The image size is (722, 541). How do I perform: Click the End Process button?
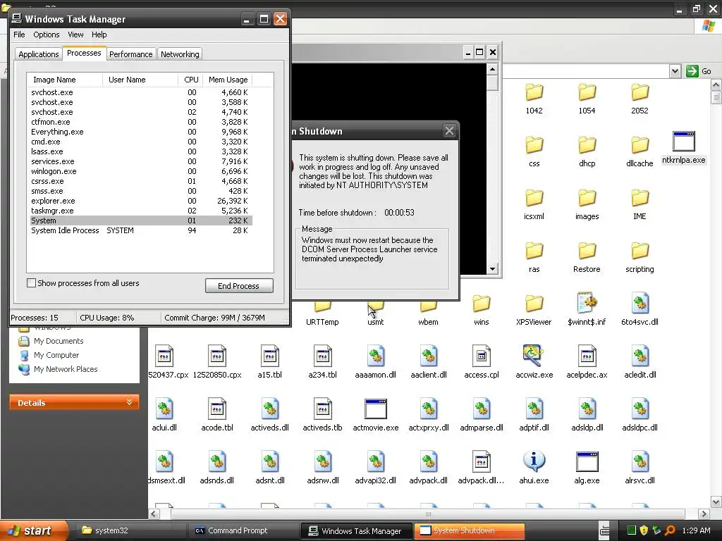[x=239, y=286]
